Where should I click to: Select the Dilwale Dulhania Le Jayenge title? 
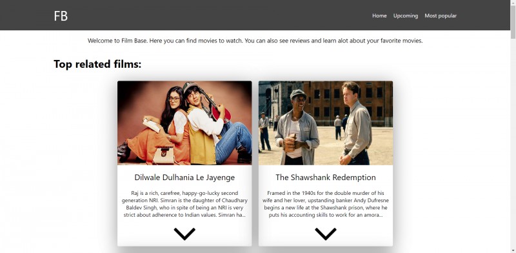click(x=184, y=177)
